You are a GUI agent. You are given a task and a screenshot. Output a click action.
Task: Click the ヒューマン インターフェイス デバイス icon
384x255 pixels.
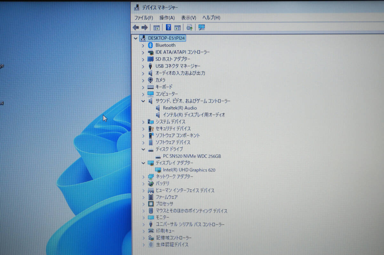coord(151,190)
